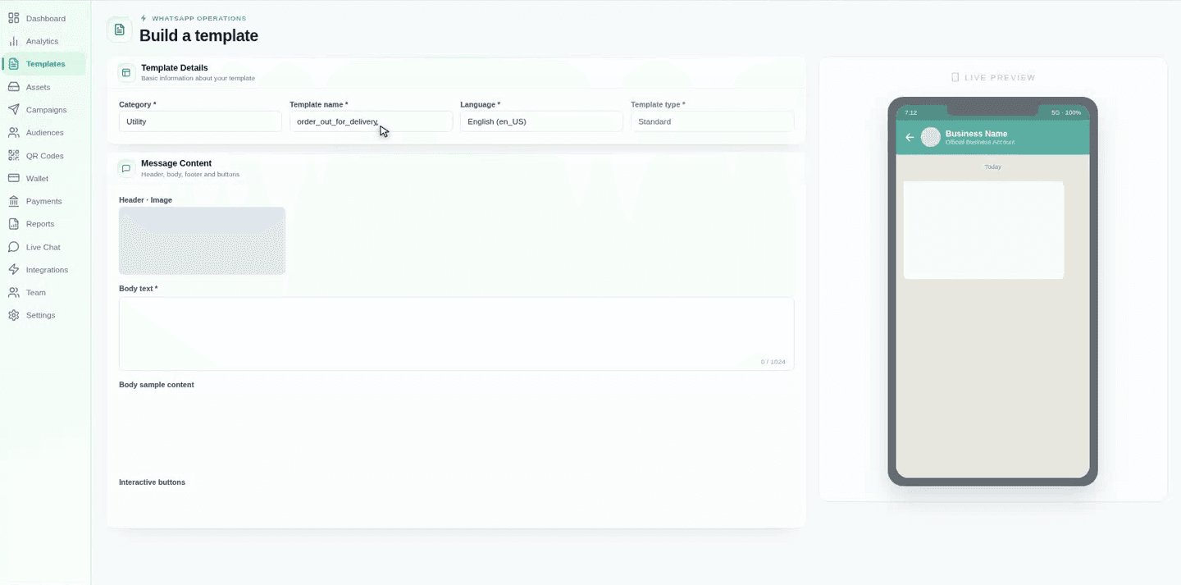
Task: Click the Template name input field
Action: tap(371, 121)
